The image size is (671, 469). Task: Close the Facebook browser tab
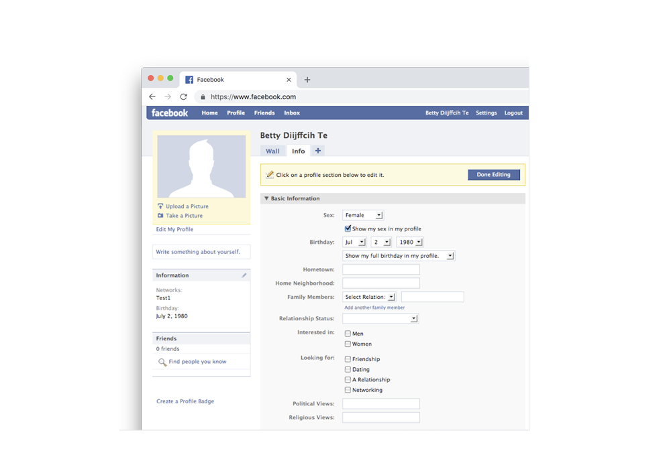289,80
